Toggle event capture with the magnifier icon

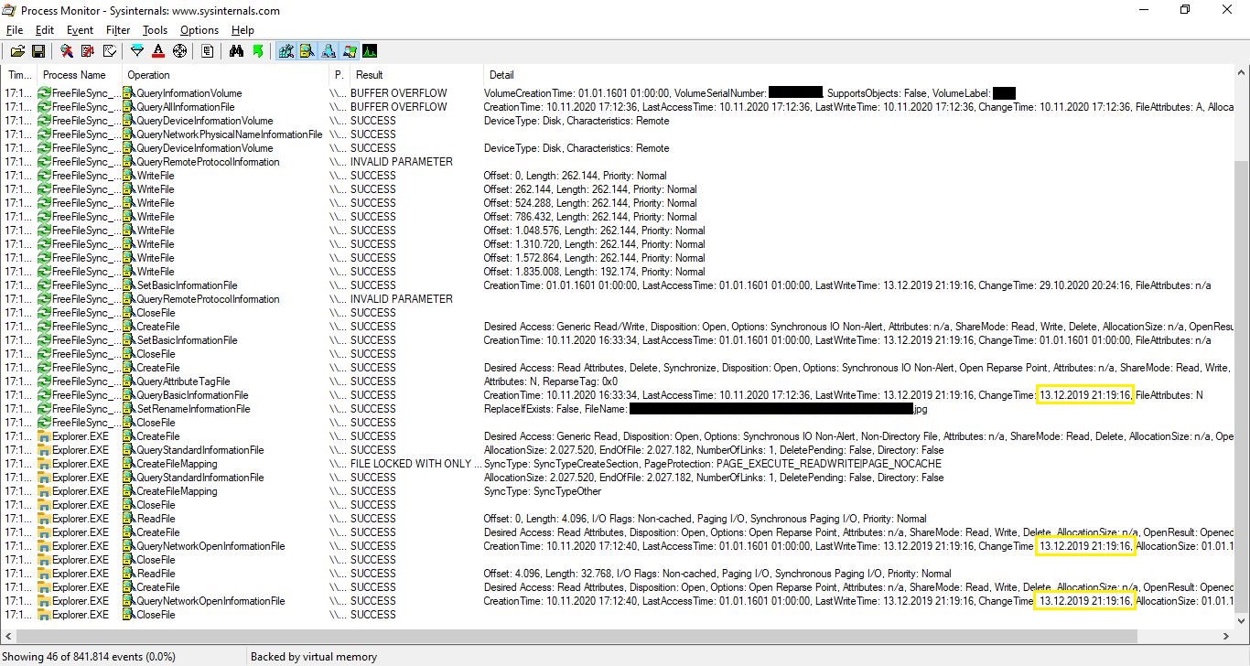[67, 51]
